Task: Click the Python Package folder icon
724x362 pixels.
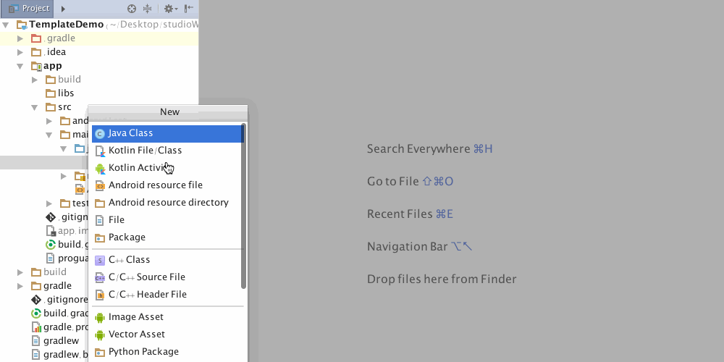Action: (x=100, y=353)
